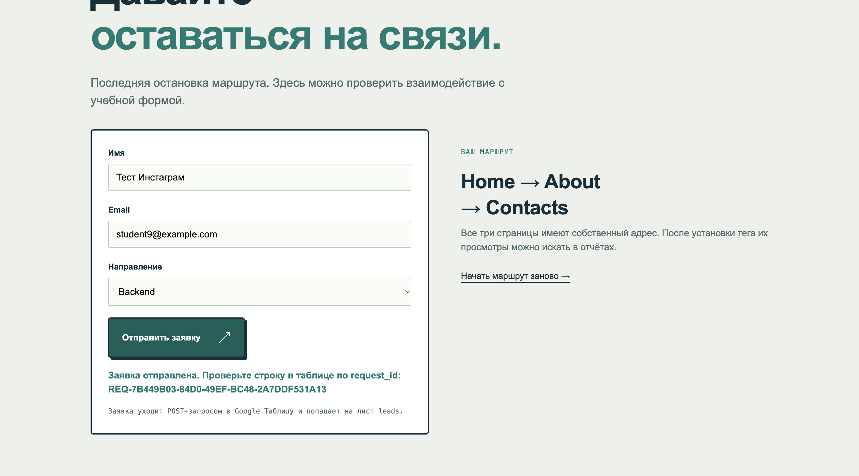
Task: Click the Последняя остановка маршрута paragraph
Action: coord(297,91)
